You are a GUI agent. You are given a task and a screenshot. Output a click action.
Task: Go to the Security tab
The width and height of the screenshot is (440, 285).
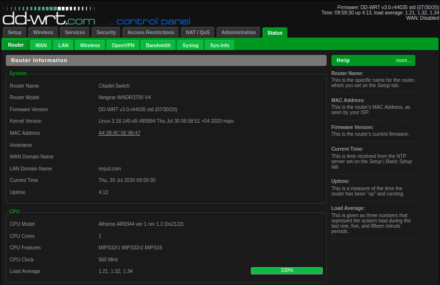(x=106, y=32)
